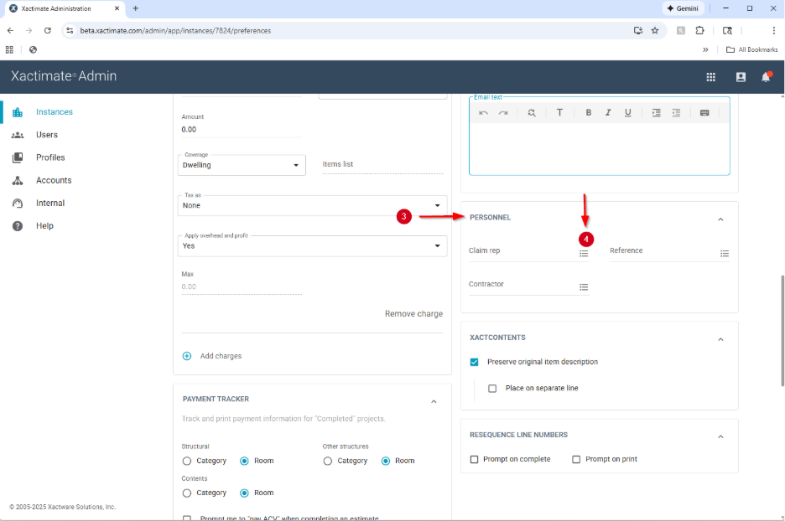The image size is (785, 521).
Task: Check Place on separate line
Action: (492, 389)
